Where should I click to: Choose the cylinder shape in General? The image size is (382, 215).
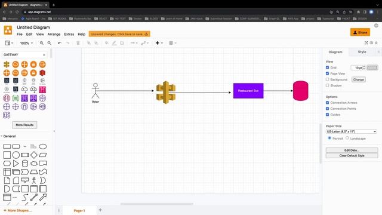25,163
